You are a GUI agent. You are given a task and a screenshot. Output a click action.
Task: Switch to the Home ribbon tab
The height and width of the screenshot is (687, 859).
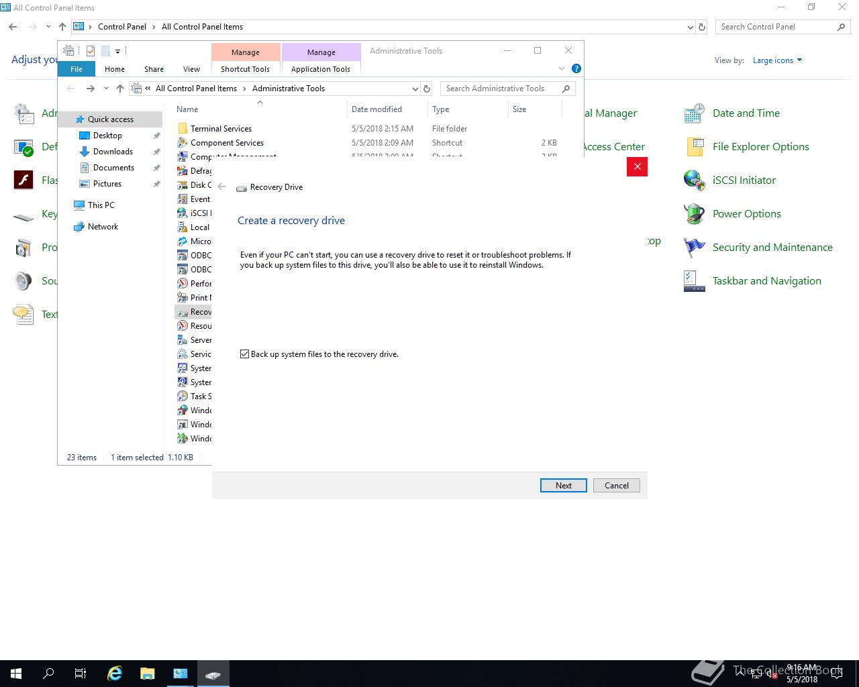pyautogui.click(x=115, y=69)
